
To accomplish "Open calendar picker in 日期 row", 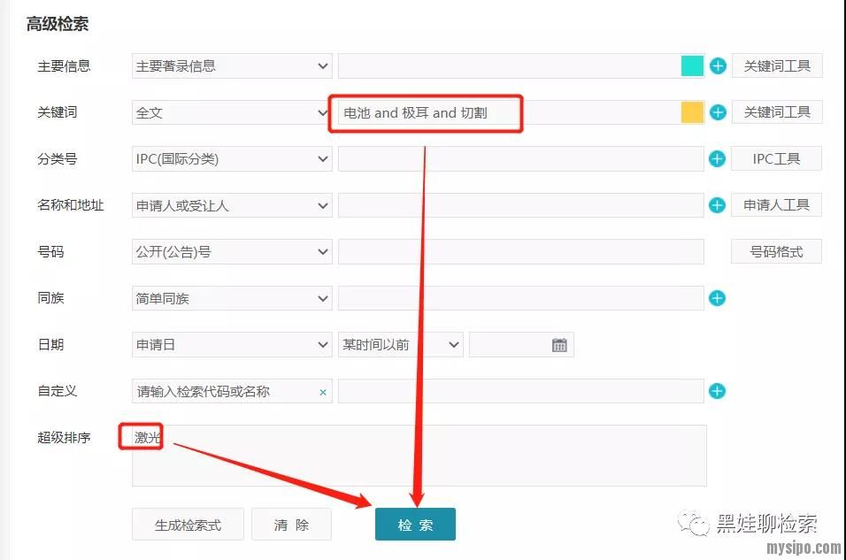I will point(559,345).
